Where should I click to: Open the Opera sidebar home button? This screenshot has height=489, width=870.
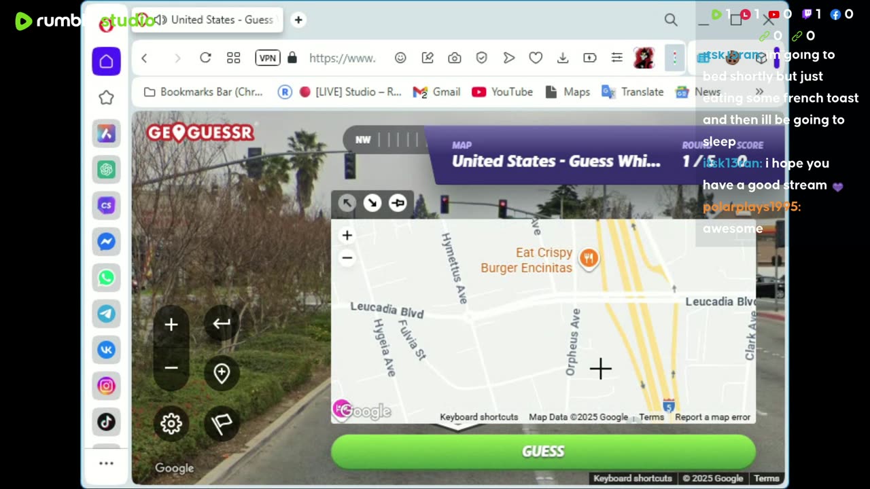coord(106,61)
